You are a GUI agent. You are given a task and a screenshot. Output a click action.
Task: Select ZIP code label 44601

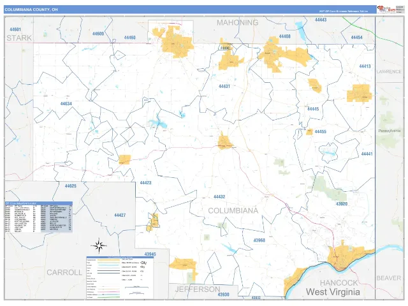(x=15, y=29)
